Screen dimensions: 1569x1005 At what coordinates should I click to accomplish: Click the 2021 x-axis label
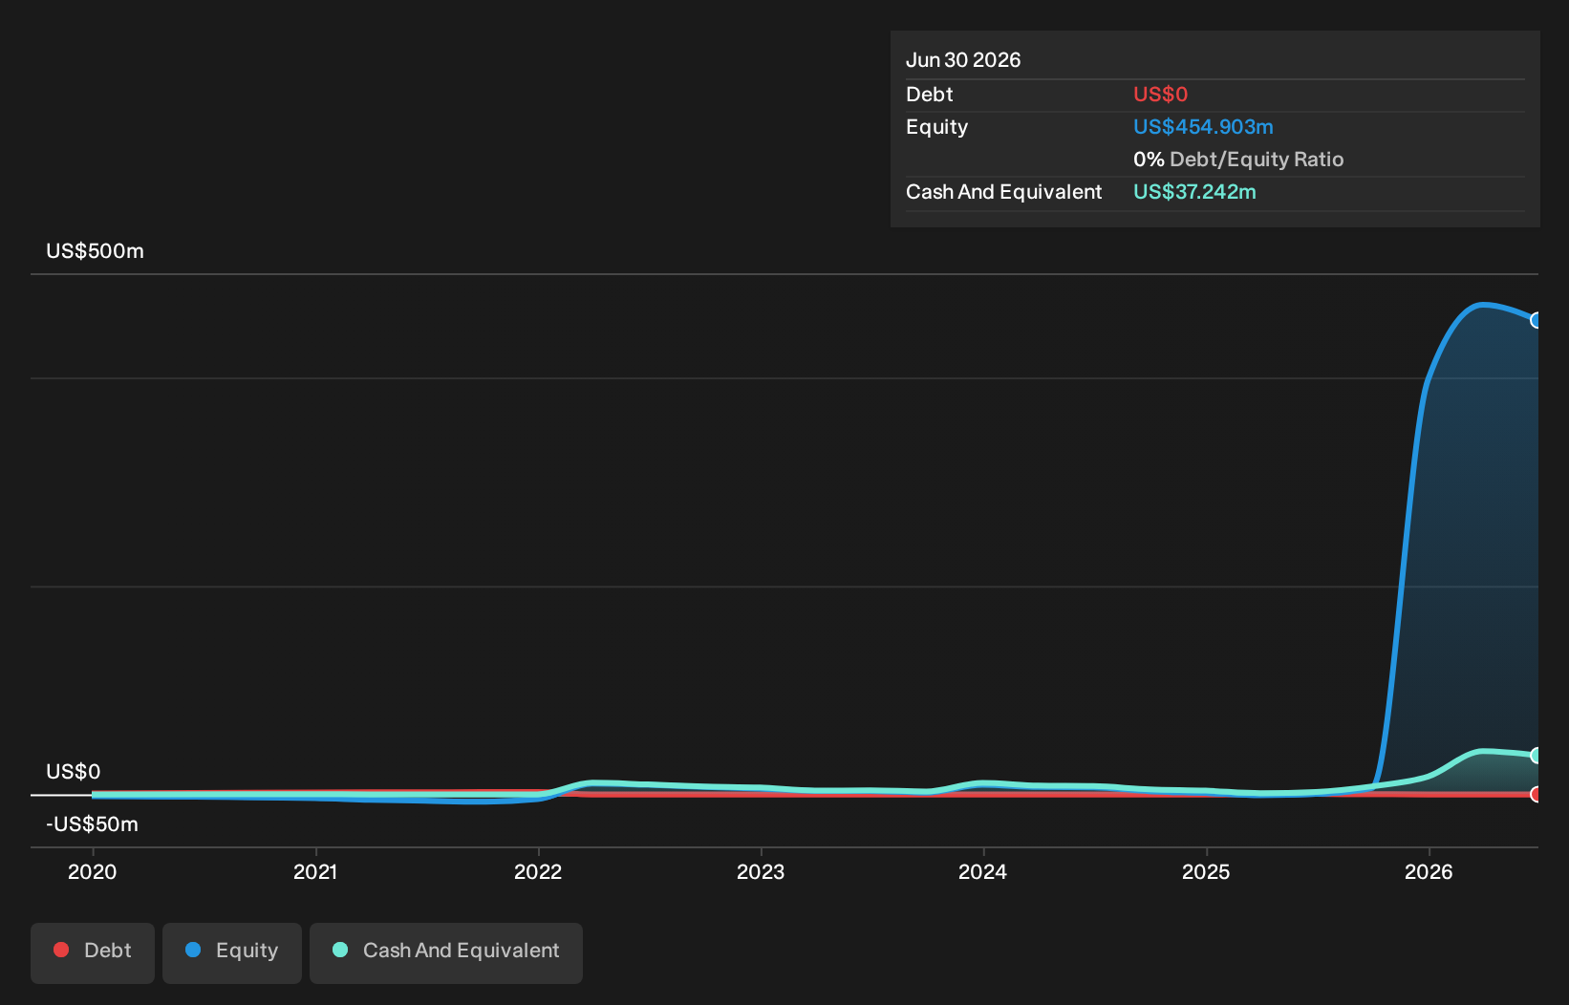tap(315, 871)
